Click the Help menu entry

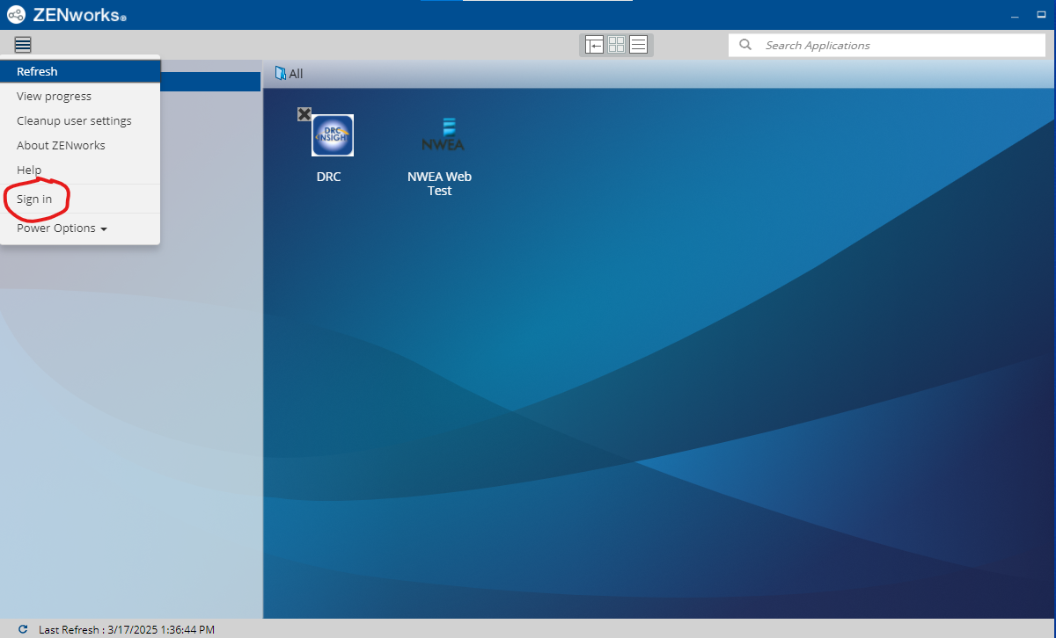[x=29, y=170]
